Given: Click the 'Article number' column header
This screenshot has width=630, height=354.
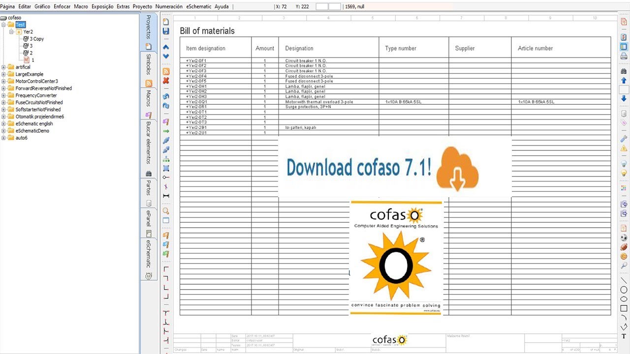Looking at the screenshot, I should pyautogui.click(x=535, y=48).
